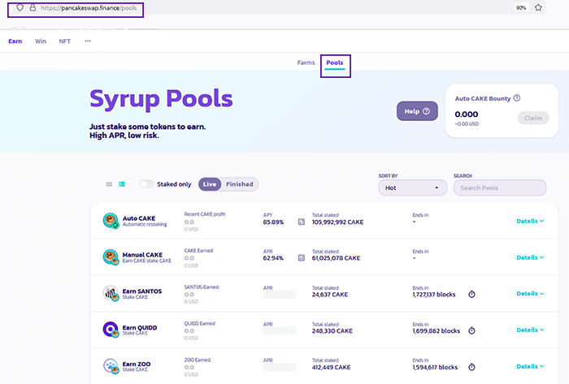
Task: Click the 90% zoom level indicator
Action: tap(521, 7)
